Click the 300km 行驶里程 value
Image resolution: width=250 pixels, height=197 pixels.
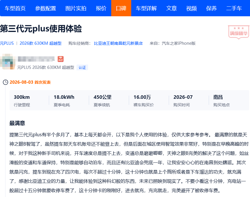(x=22, y=97)
